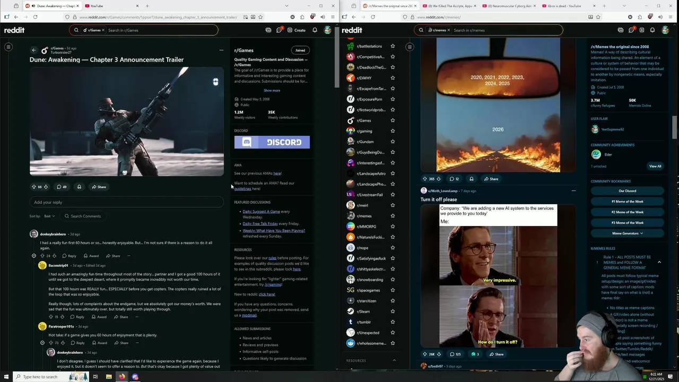Open the 49 comments on Dune post

point(62,187)
